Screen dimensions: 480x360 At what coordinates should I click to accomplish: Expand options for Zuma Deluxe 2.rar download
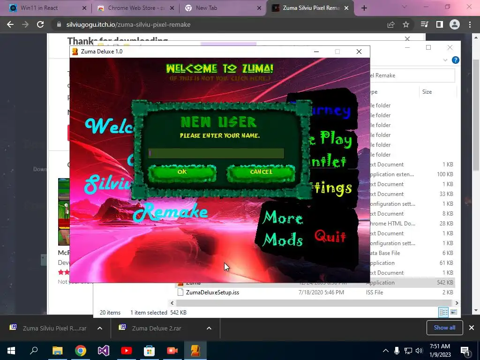(x=209, y=328)
